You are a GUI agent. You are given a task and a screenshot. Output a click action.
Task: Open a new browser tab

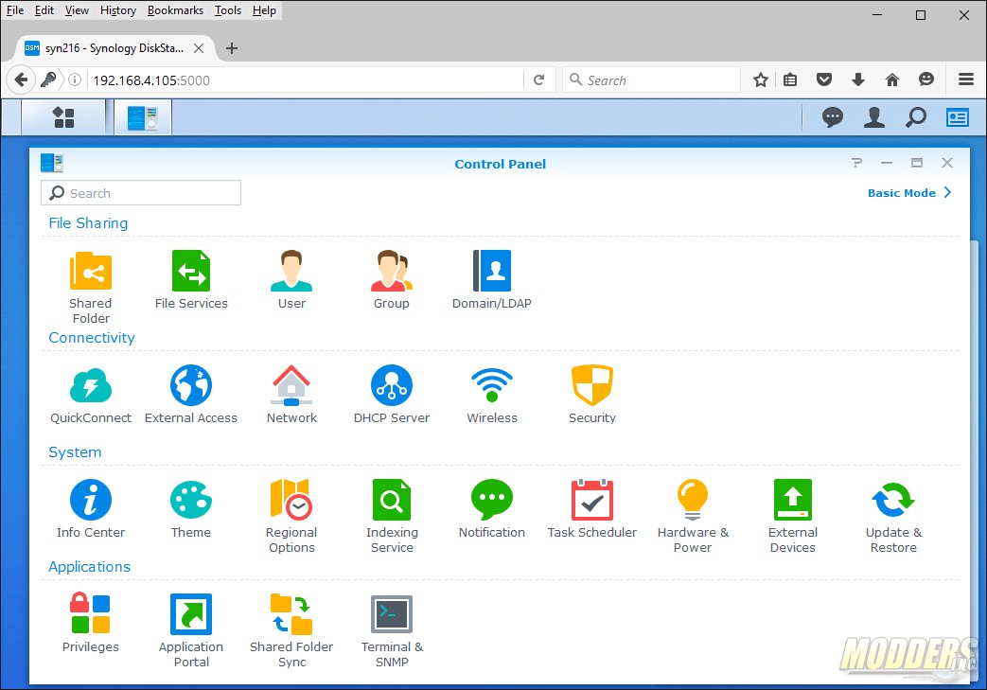(x=232, y=48)
